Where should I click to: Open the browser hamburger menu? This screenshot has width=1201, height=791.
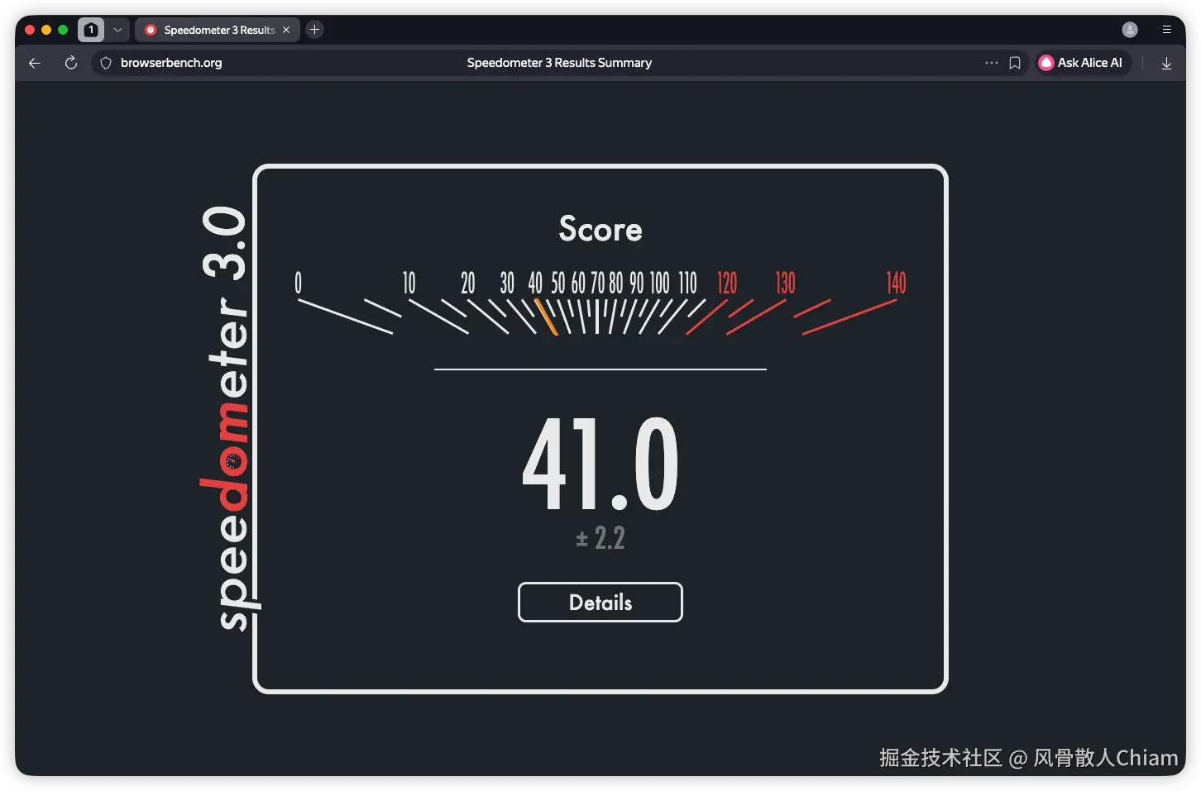1166,30
